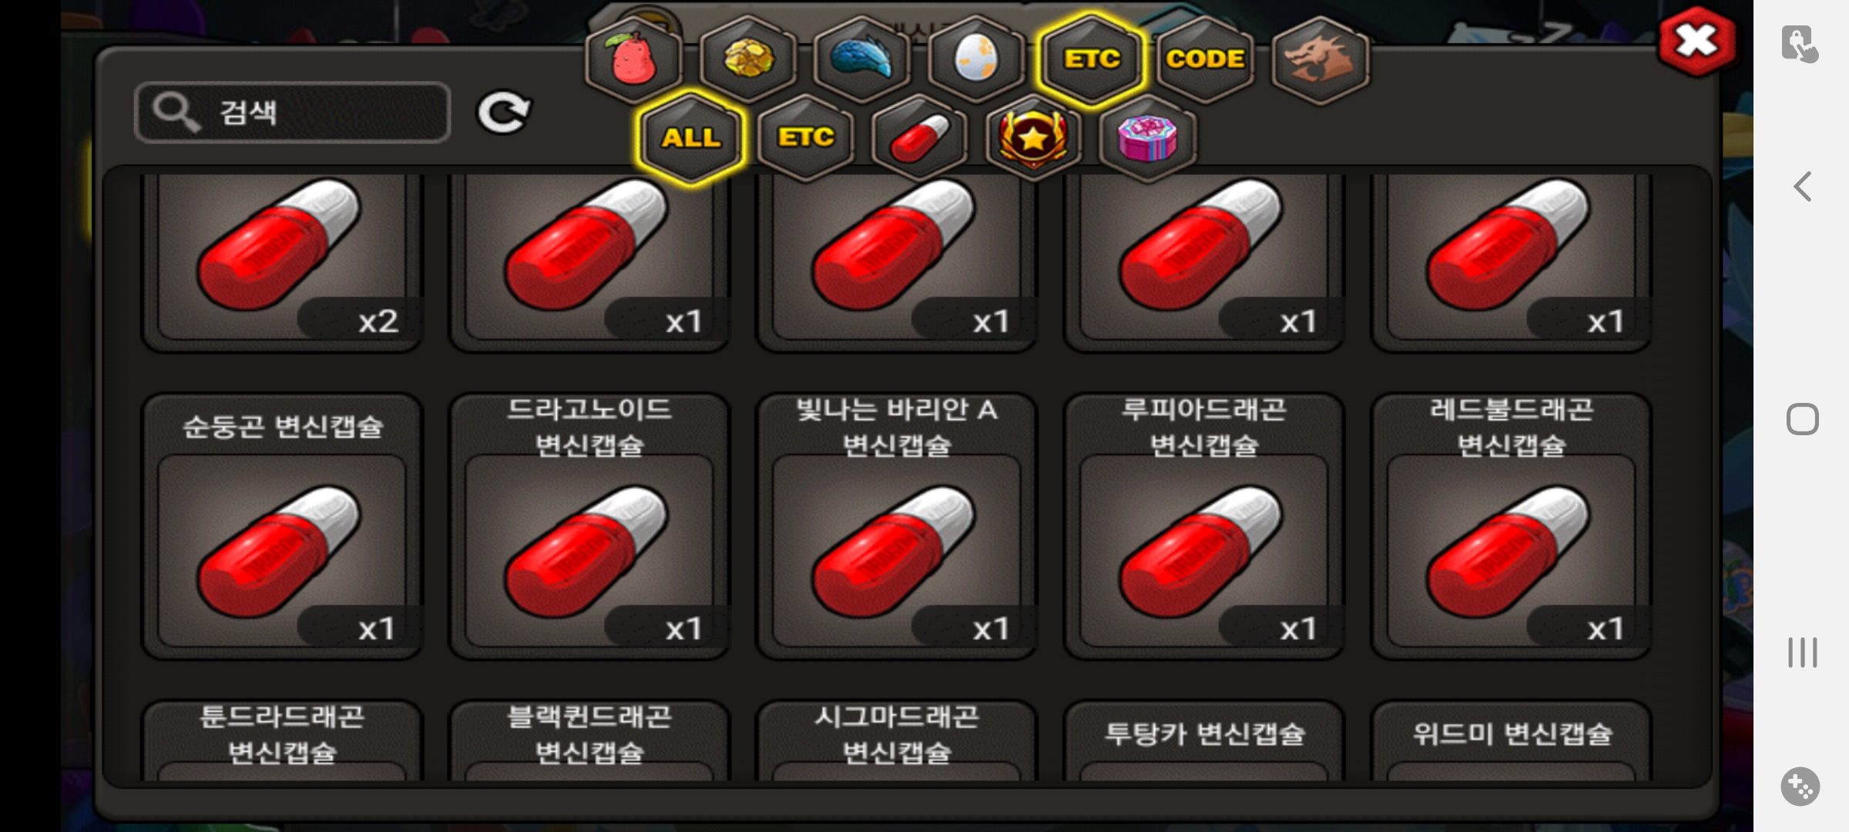This screenshot has width=1849, height=832.
Task: Close the inventory with the red X
Action: point(1697,42)
